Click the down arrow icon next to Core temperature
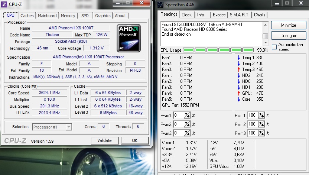This screenshot has width=309, height=175. pyautogui.click(x=239, y=99)
